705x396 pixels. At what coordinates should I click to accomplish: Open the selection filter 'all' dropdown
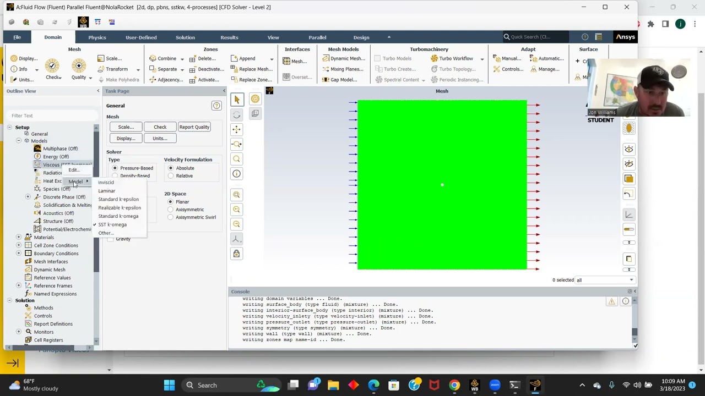(x=605, y=280)
